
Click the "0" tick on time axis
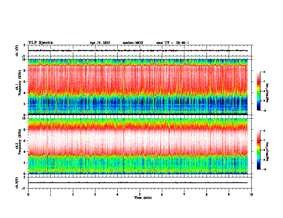(x=28, y=194)
